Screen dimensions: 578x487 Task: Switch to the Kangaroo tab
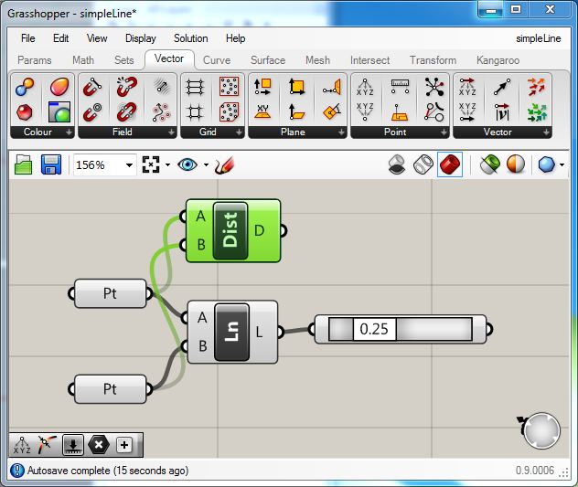498,60
